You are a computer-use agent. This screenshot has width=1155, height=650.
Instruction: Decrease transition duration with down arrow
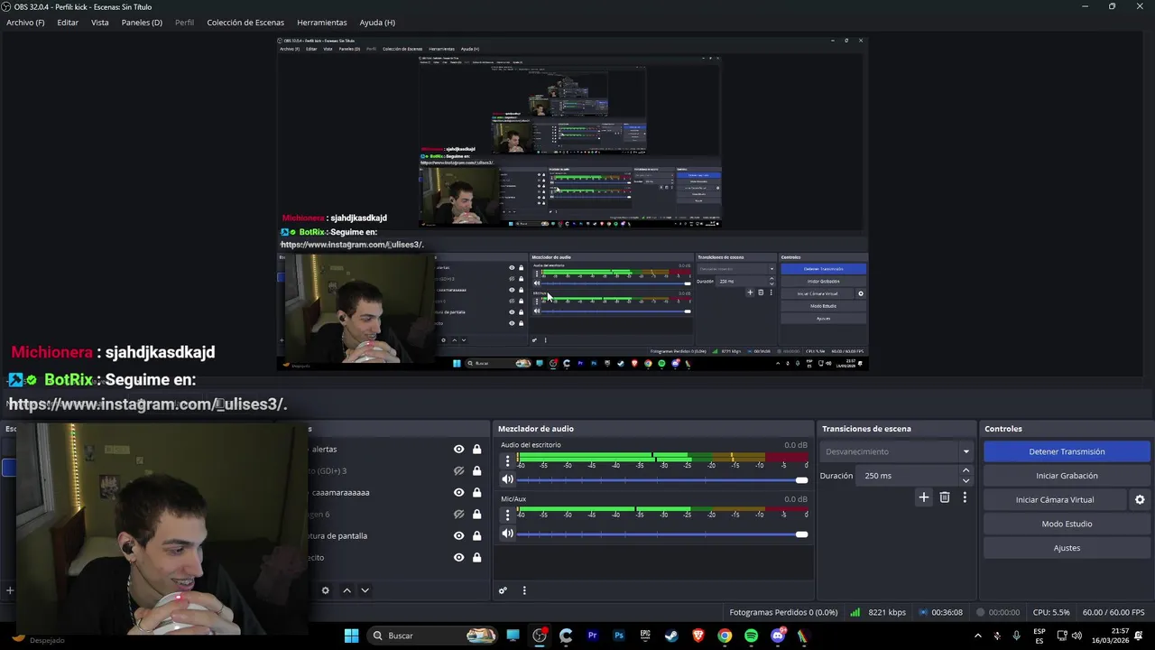(x=966, y=480)
